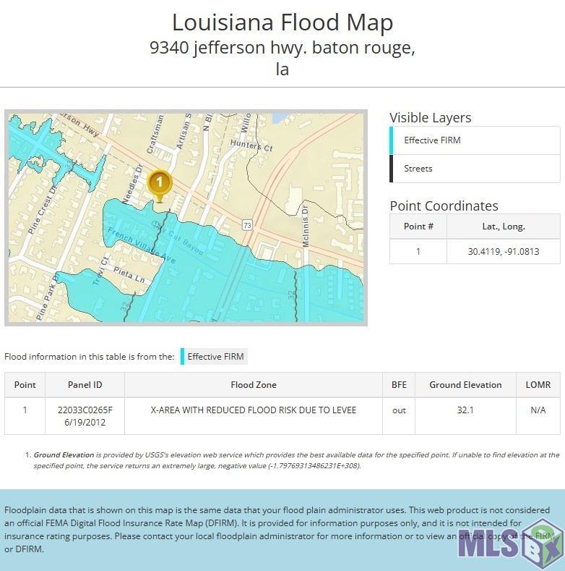Screen dimensions: 565x571
Task: Click the coordinates 30.4119, -91.0813 cell
Action: coord(504,252)
